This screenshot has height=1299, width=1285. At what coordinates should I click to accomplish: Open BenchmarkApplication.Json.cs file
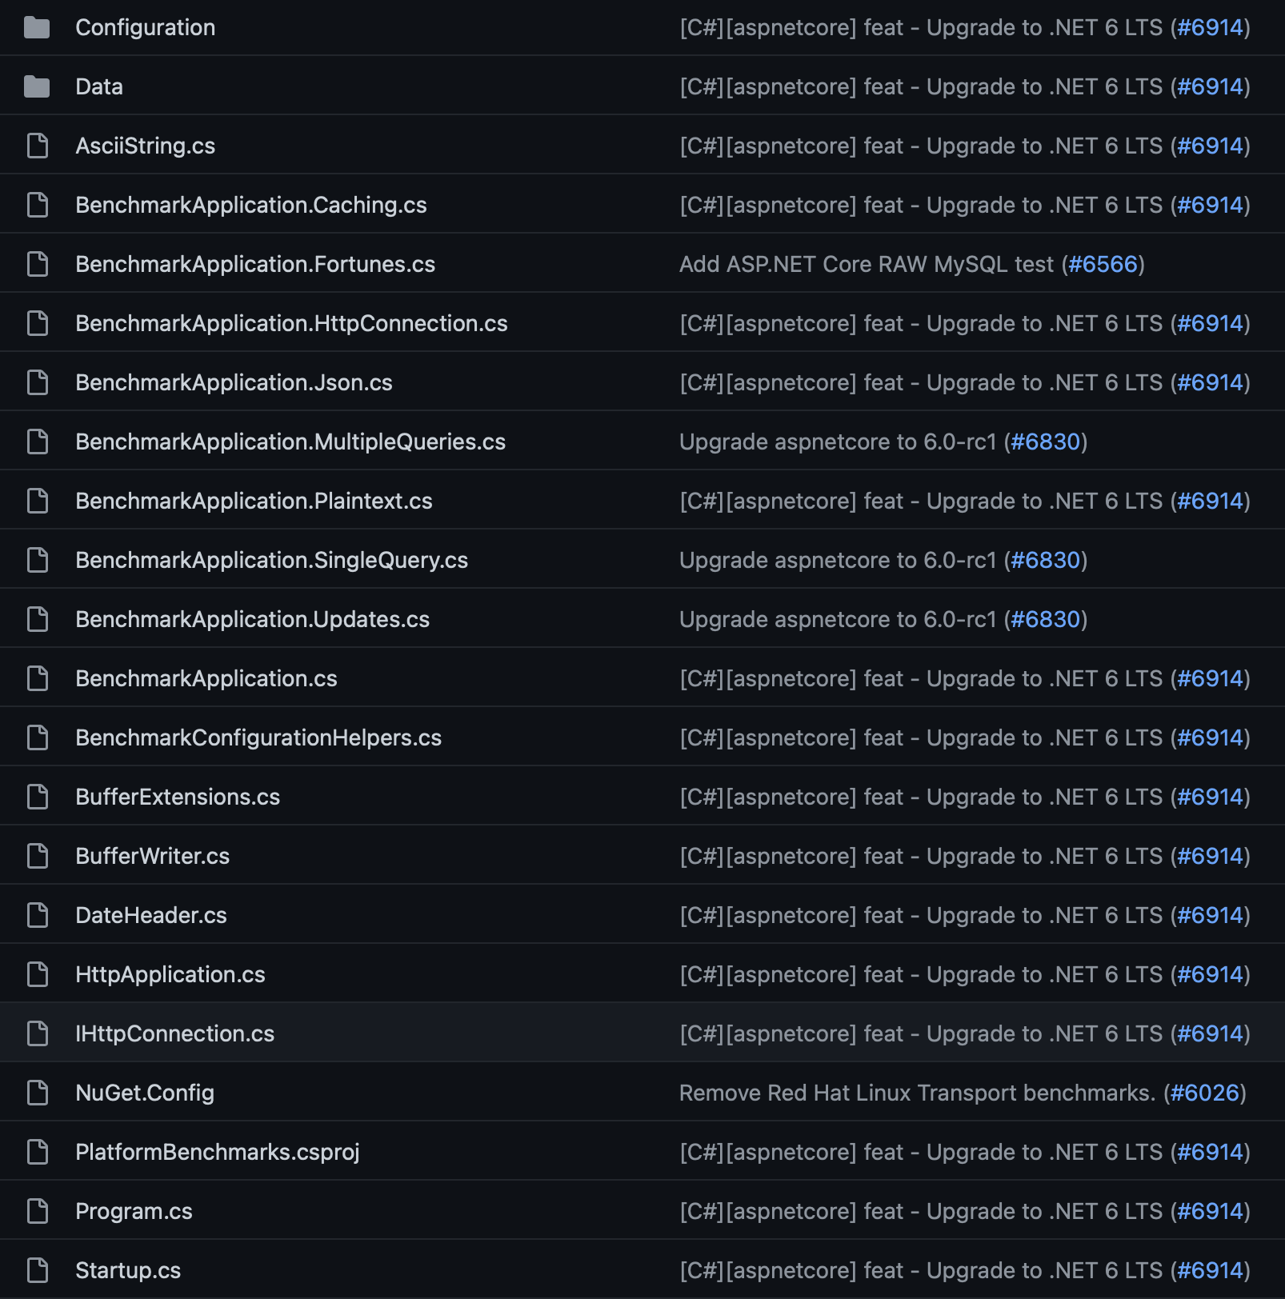[x=234, y=383]
